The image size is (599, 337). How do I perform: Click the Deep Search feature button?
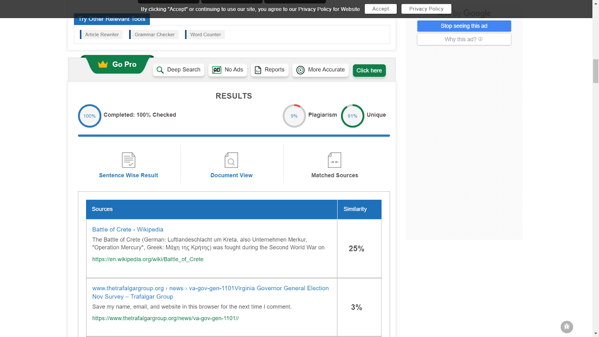point(179,70)
